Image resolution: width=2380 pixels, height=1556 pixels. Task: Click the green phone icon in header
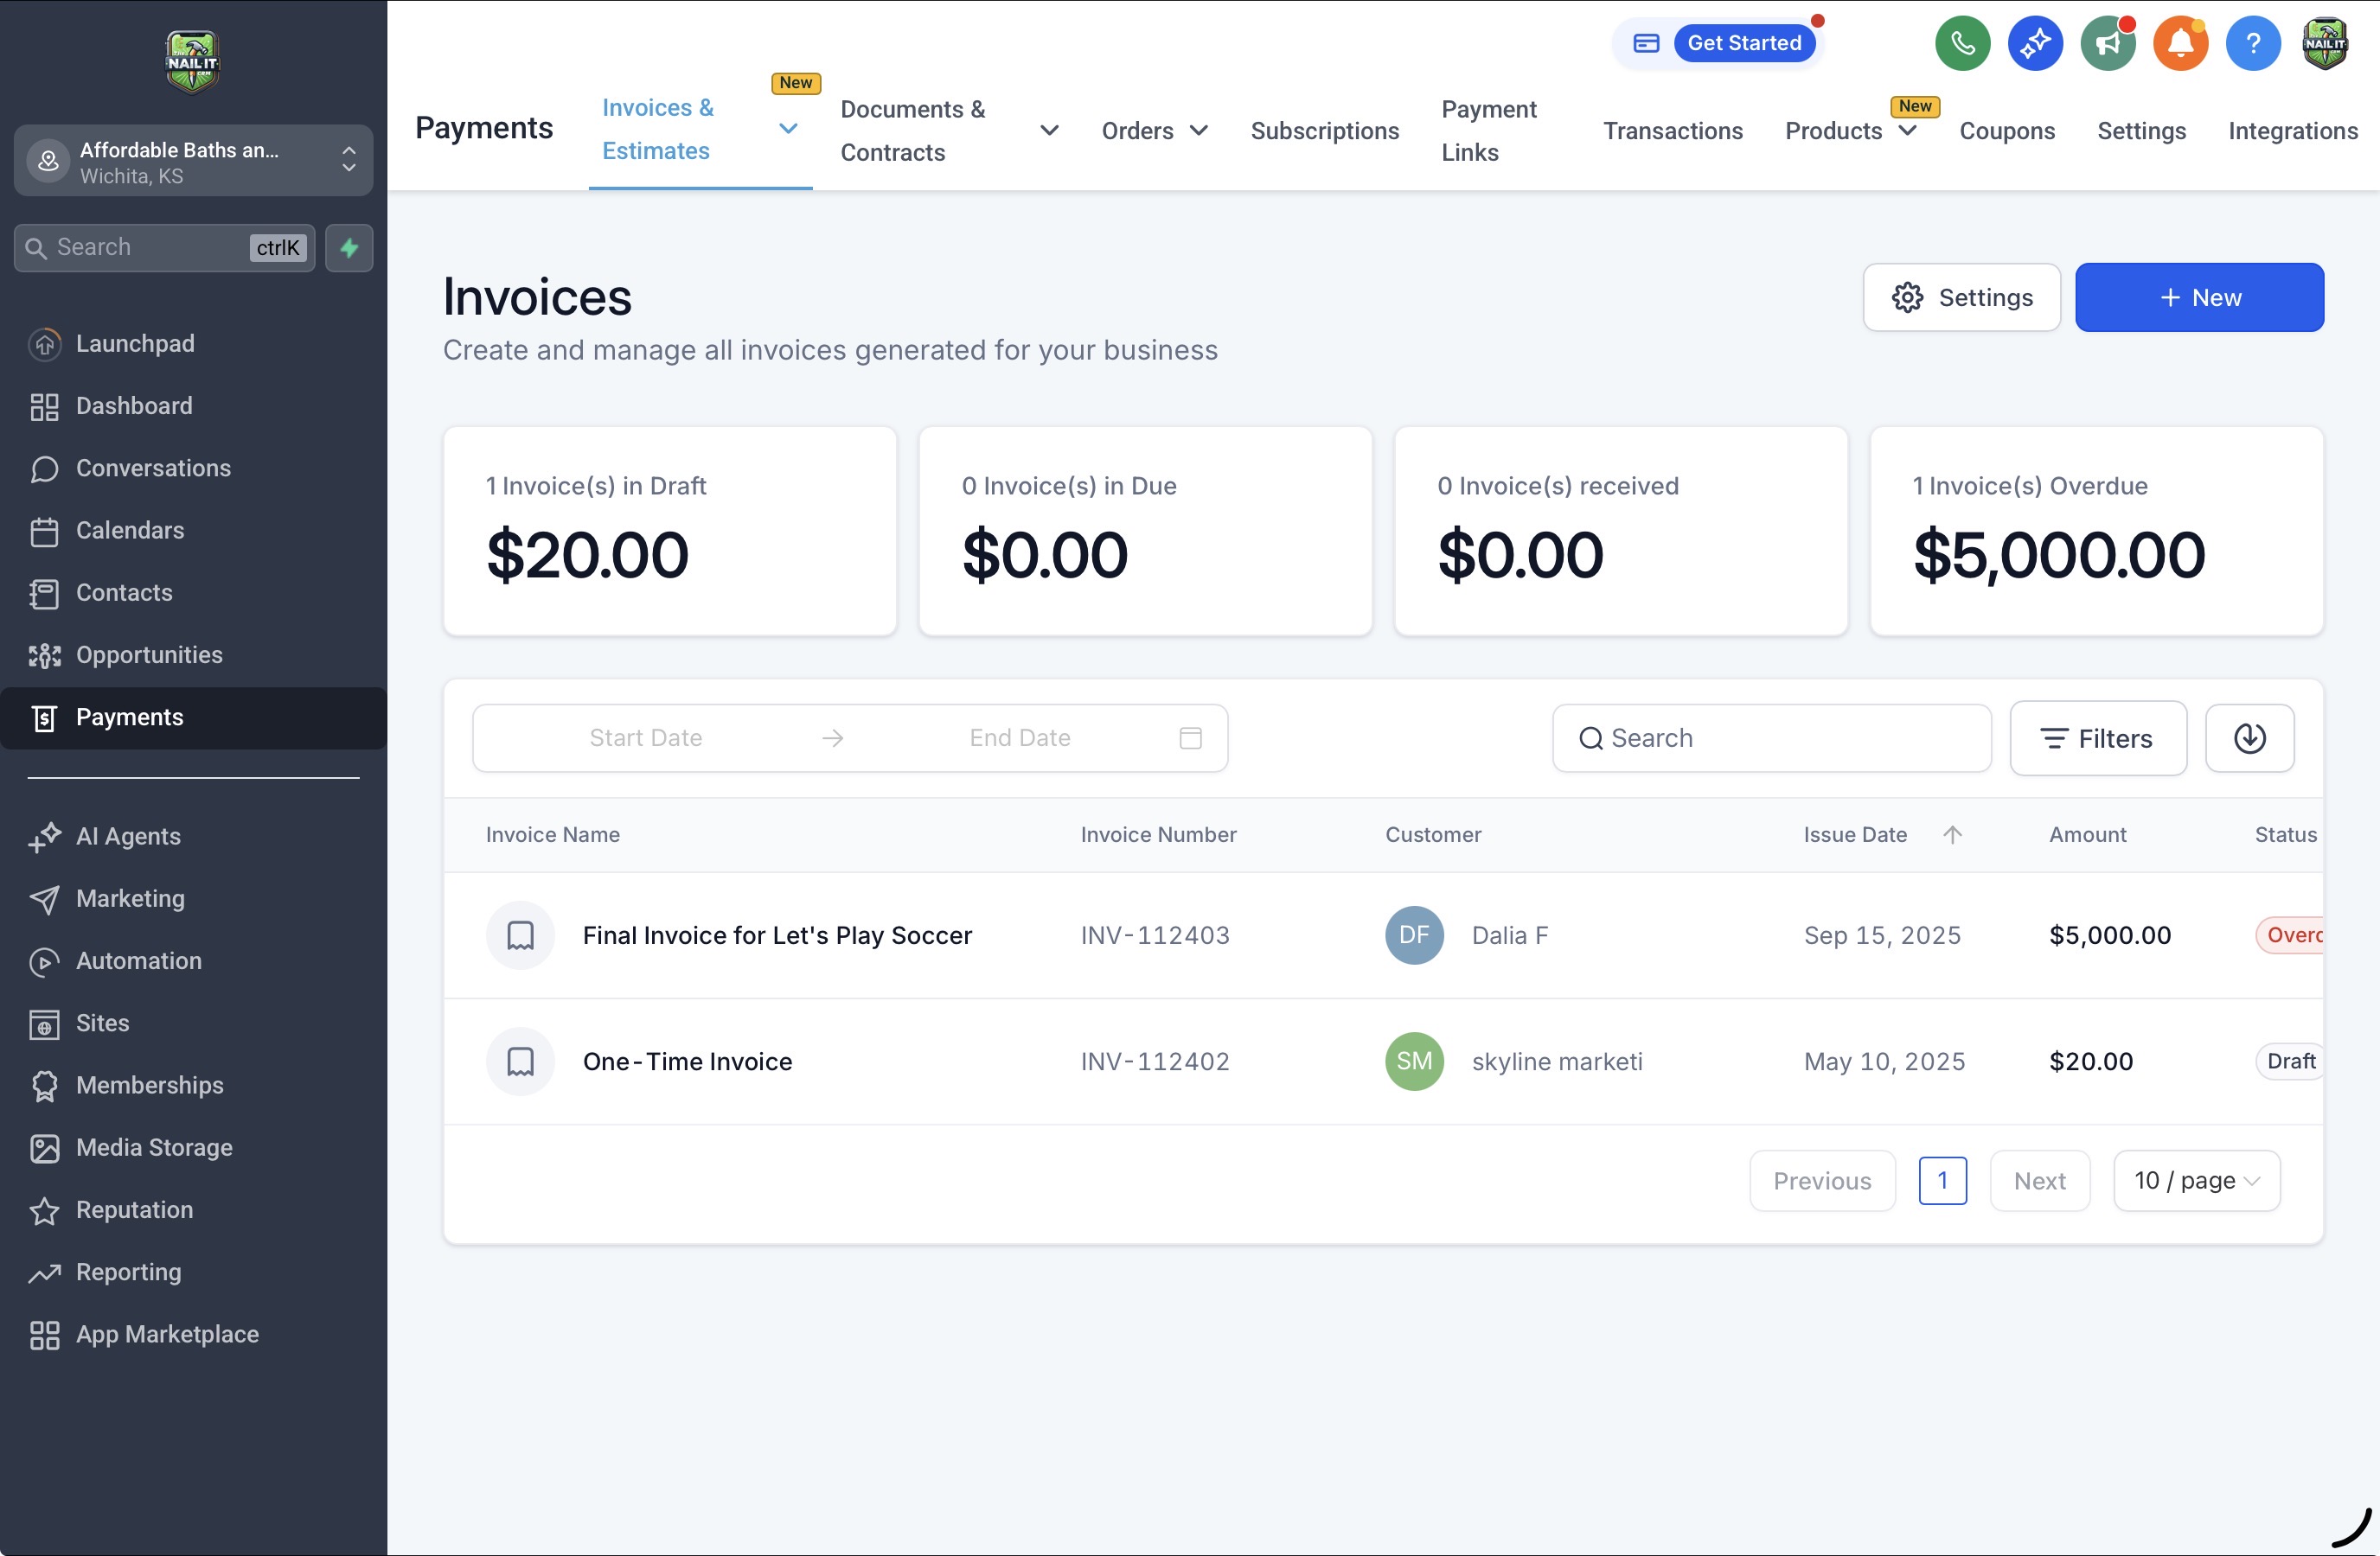1961,43
